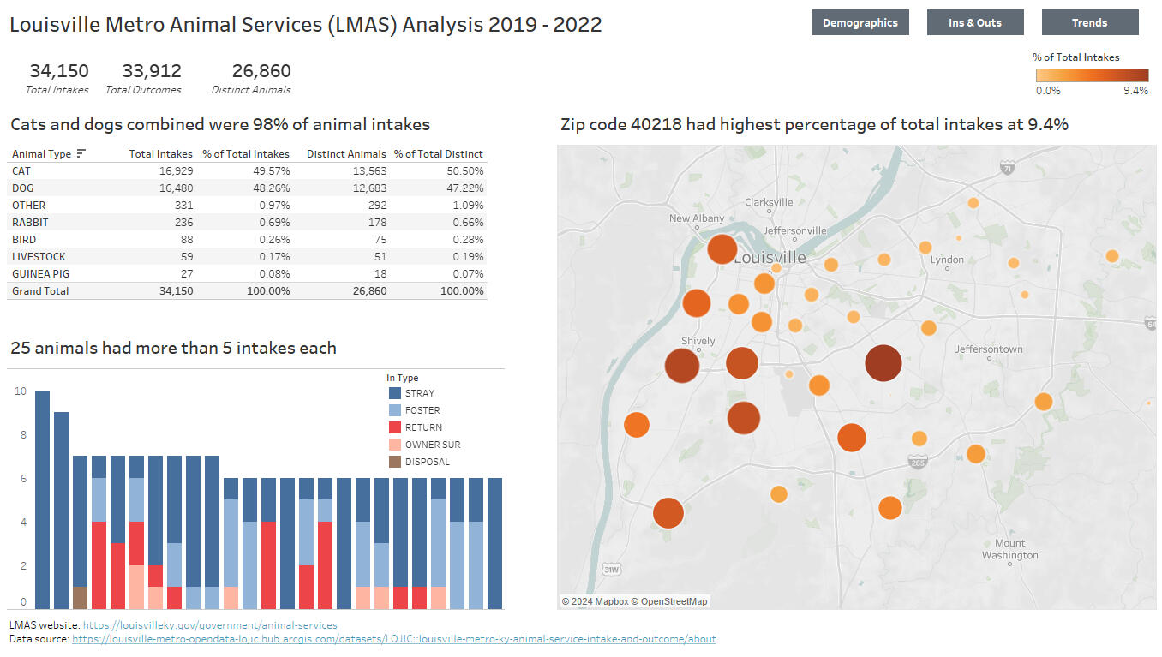Select the map circle below the Shively label
The image size is (1162, 657).
[682, 366]
